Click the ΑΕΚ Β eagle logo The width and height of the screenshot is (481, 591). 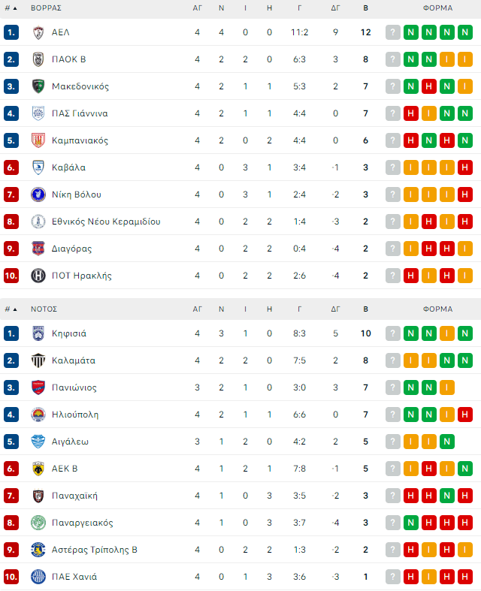click(38, 469)
